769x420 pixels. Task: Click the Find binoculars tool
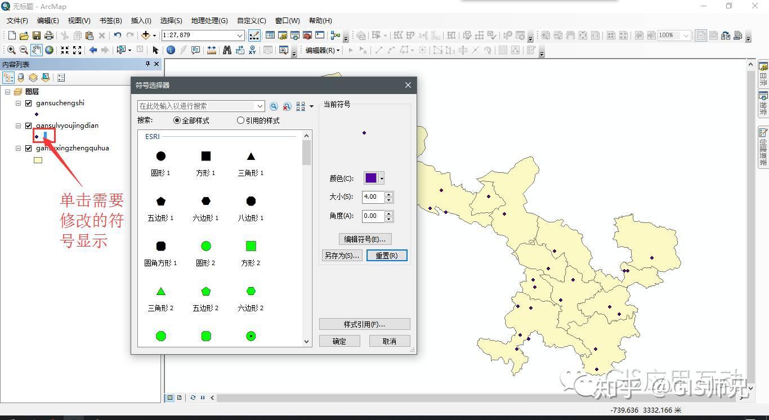(x=227, y=50)
